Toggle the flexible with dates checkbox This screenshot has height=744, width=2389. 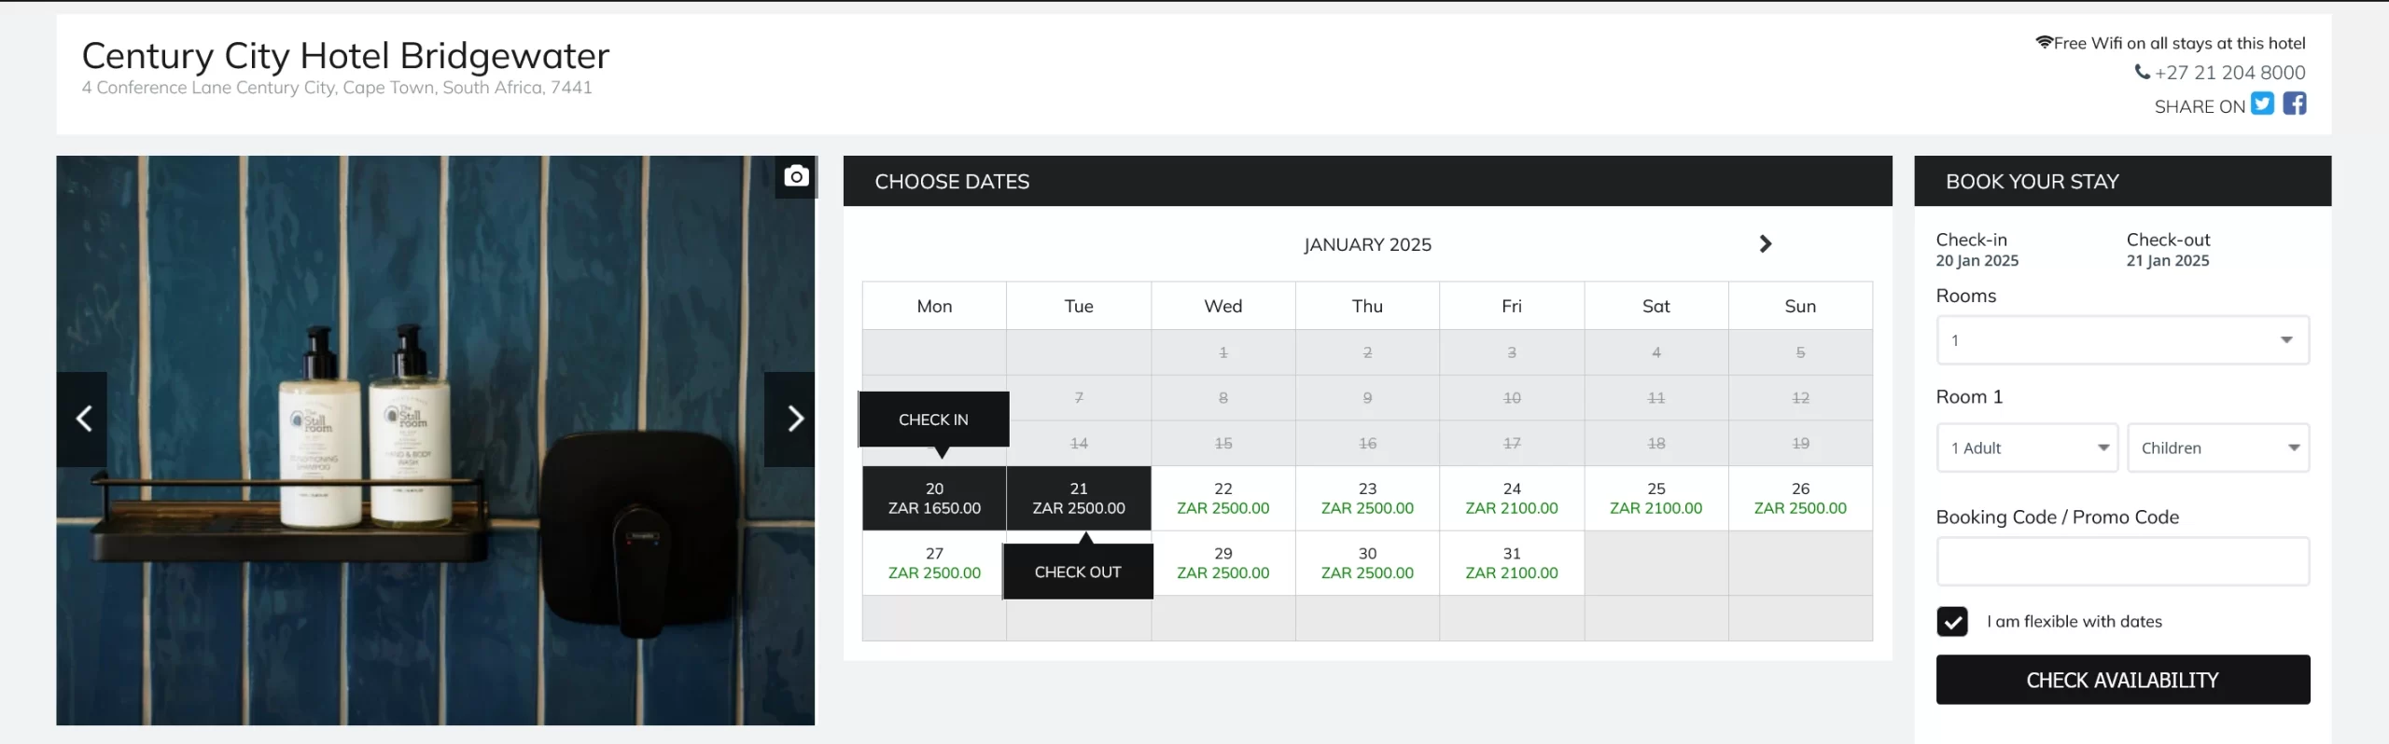click(x=1952, y=622)
